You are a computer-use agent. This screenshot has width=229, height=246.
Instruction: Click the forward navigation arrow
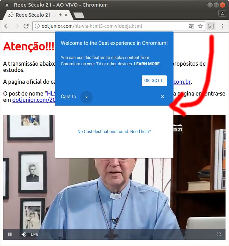(16, 26)
